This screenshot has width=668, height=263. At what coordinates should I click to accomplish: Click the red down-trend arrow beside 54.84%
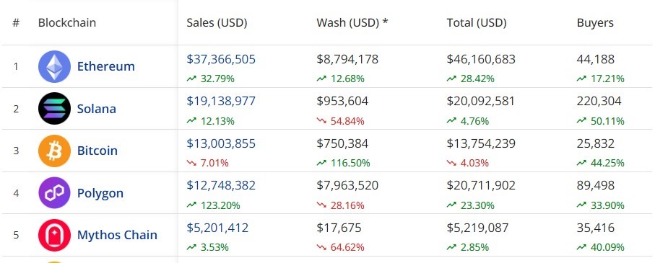[321, 121]
